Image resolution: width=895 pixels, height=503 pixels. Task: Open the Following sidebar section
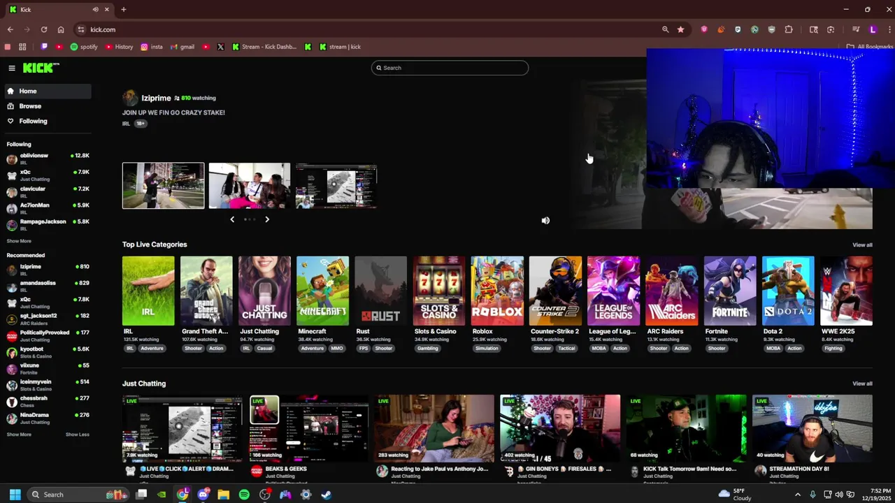[47, 121]
